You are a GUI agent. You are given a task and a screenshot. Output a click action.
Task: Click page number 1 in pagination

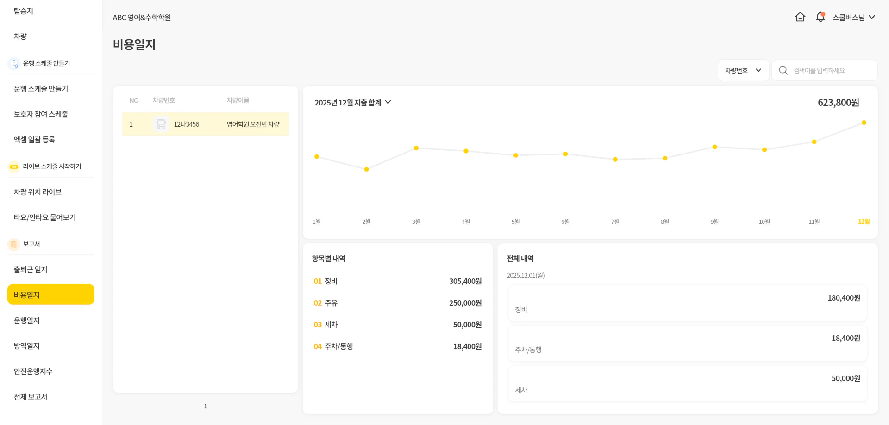pyautogui.click(x=206, y=407)
